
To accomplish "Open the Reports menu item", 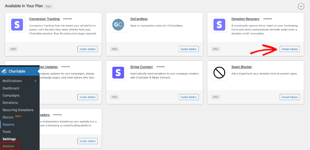I will pyautogui.click(x=8, y=124).
